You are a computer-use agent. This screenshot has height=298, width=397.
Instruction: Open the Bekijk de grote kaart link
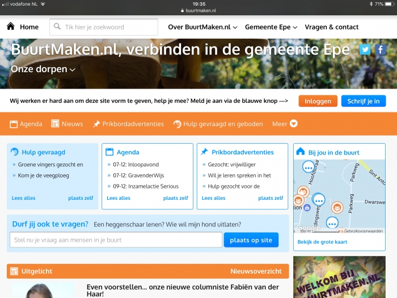click(x=322, y=242)
